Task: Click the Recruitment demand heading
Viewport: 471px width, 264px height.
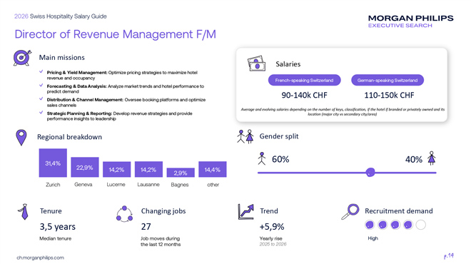Action: click(399, 210)
